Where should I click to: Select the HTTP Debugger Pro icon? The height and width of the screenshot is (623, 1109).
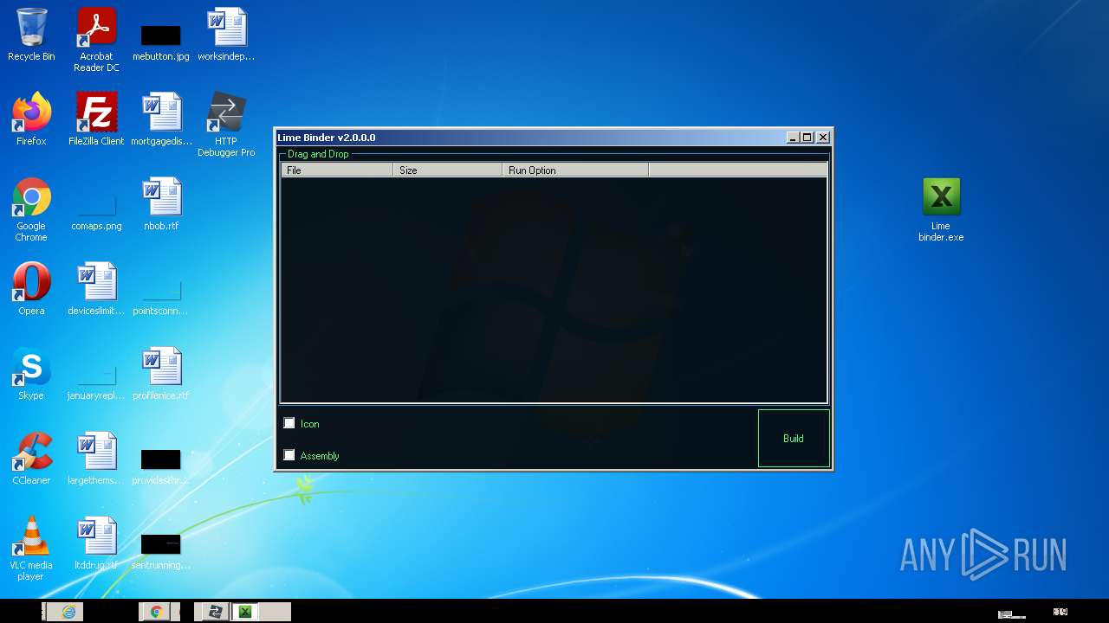[x=226, y=125]
